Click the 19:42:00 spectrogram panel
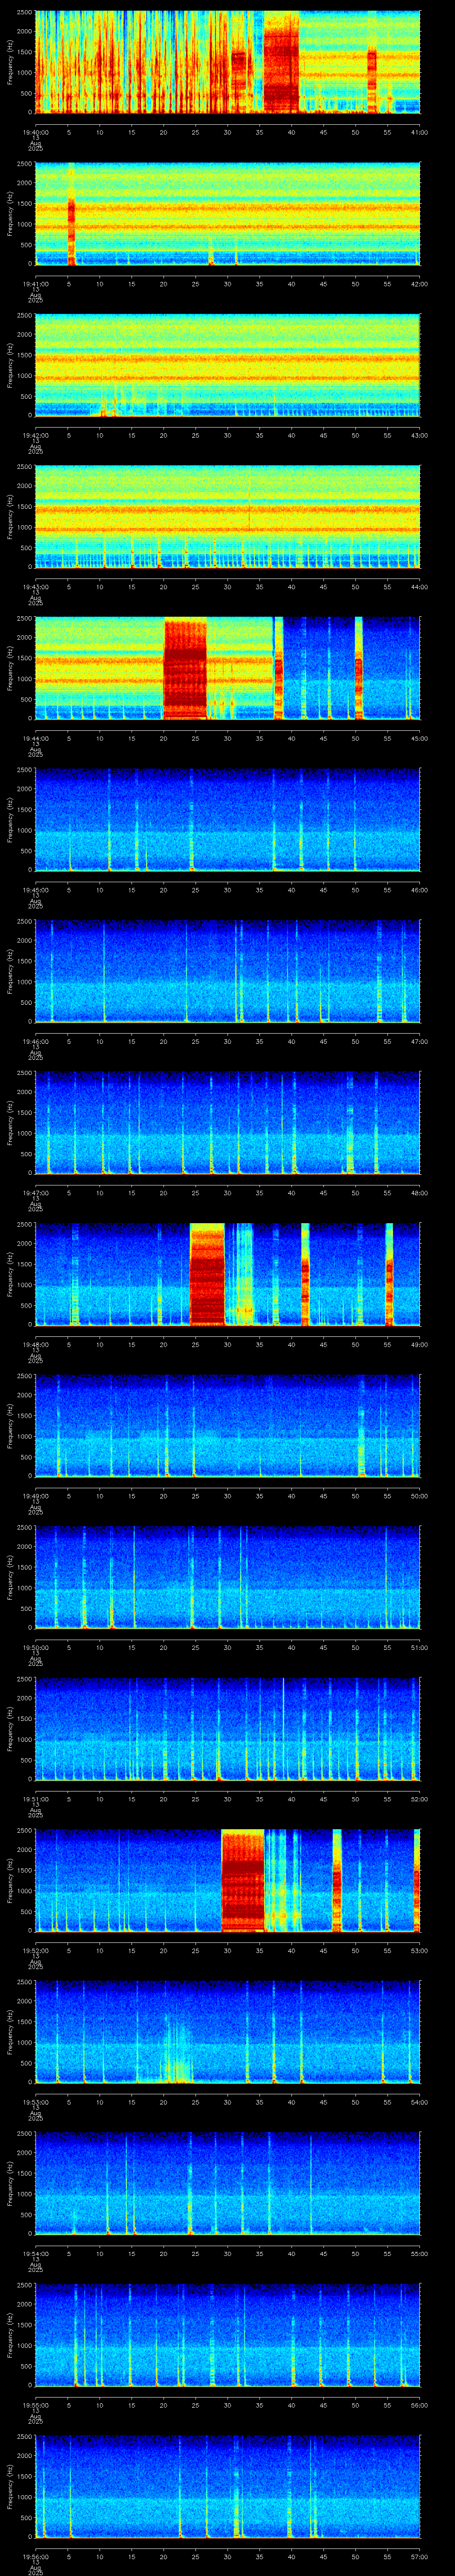Image resolution: width=455 pixels, height=2576 pixels. coord(227,365)
